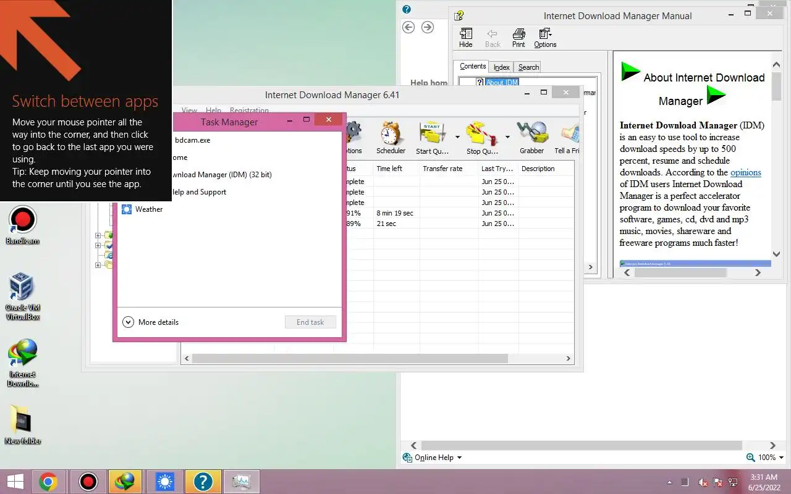
Task: Click the 21 sec time left cell
Action: point(396,224)
